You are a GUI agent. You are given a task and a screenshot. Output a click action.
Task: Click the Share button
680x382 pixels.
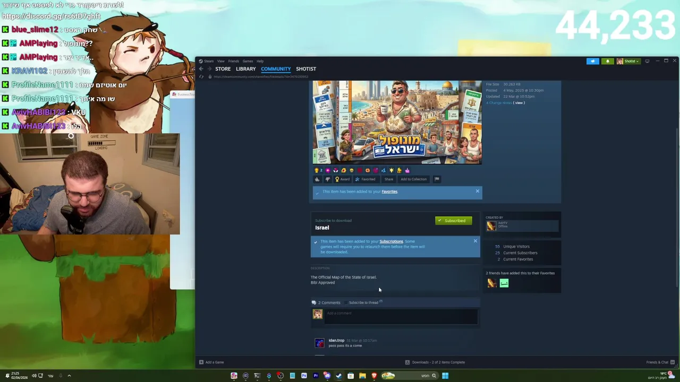[x=389, y=179]
